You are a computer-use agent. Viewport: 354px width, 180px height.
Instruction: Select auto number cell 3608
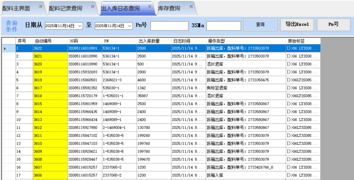(x=50, y=159)
